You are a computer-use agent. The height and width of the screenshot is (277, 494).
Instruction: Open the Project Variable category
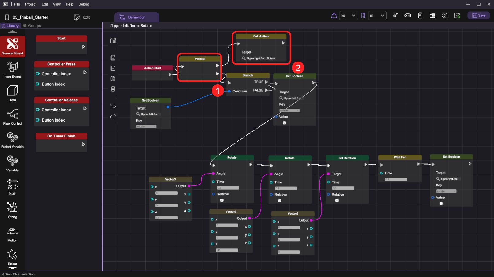click(x=12, y=140)
